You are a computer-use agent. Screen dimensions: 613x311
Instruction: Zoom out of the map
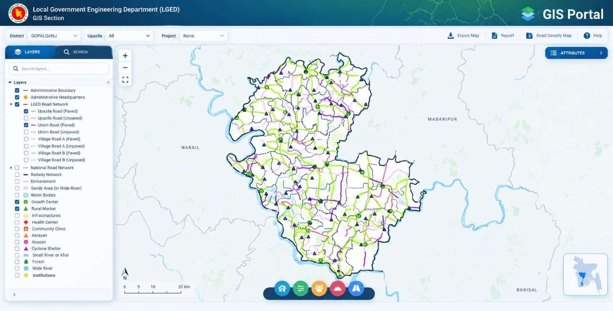tap(125, 68)
